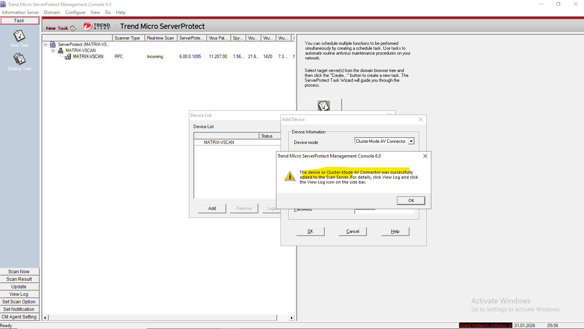Click the 31.01.2026 date in status bar

(x=525, y=326)
